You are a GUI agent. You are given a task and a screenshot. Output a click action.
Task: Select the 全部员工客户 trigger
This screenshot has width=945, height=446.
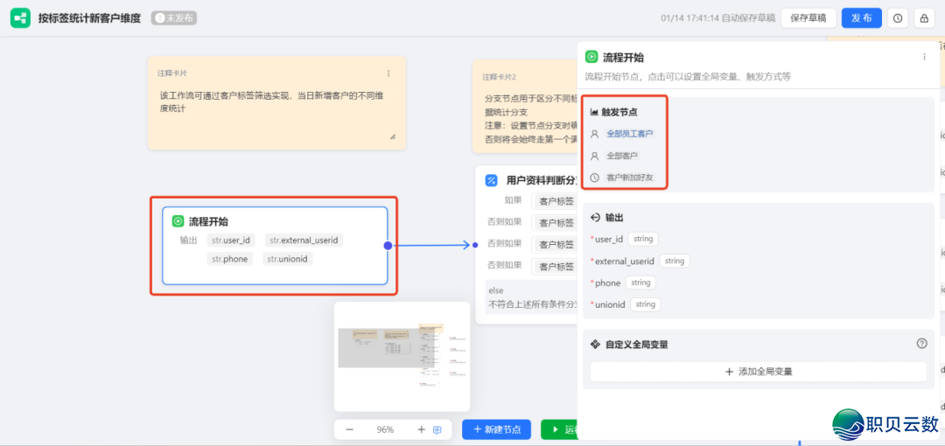630,134
